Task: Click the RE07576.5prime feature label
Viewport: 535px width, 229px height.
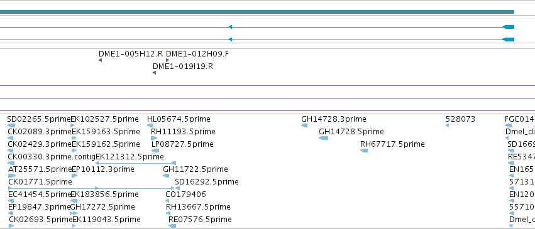Action: click(x=201, y=220)
